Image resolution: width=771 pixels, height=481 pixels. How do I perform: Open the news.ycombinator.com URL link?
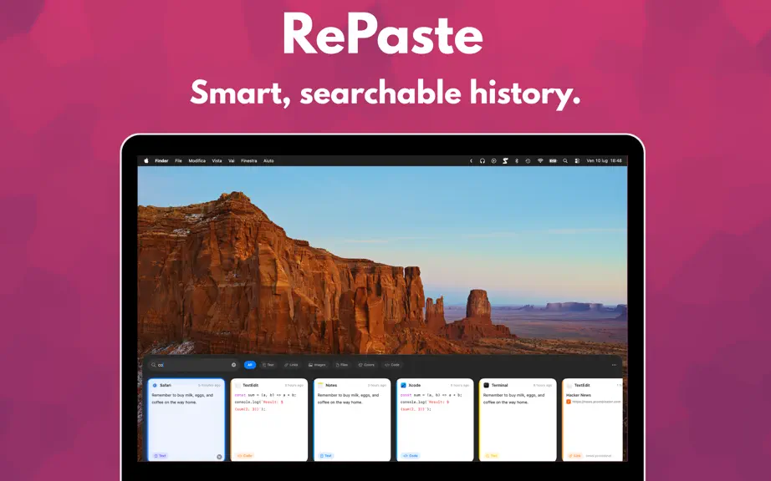596,402
